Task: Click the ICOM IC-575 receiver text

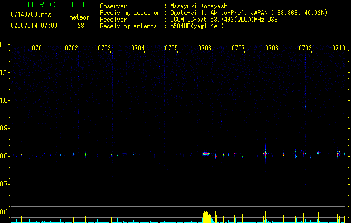Action: pos(224,20)
